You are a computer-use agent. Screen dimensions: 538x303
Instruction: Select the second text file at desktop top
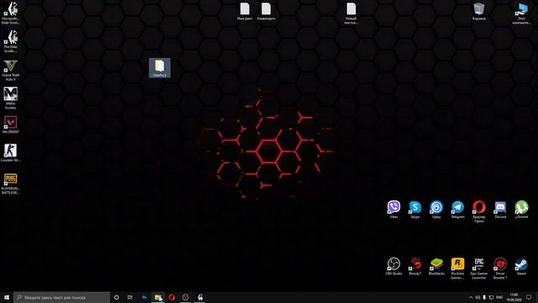266,11
